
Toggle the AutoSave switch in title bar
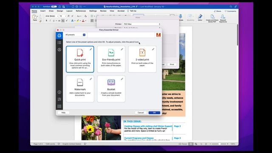click(54, 7)
